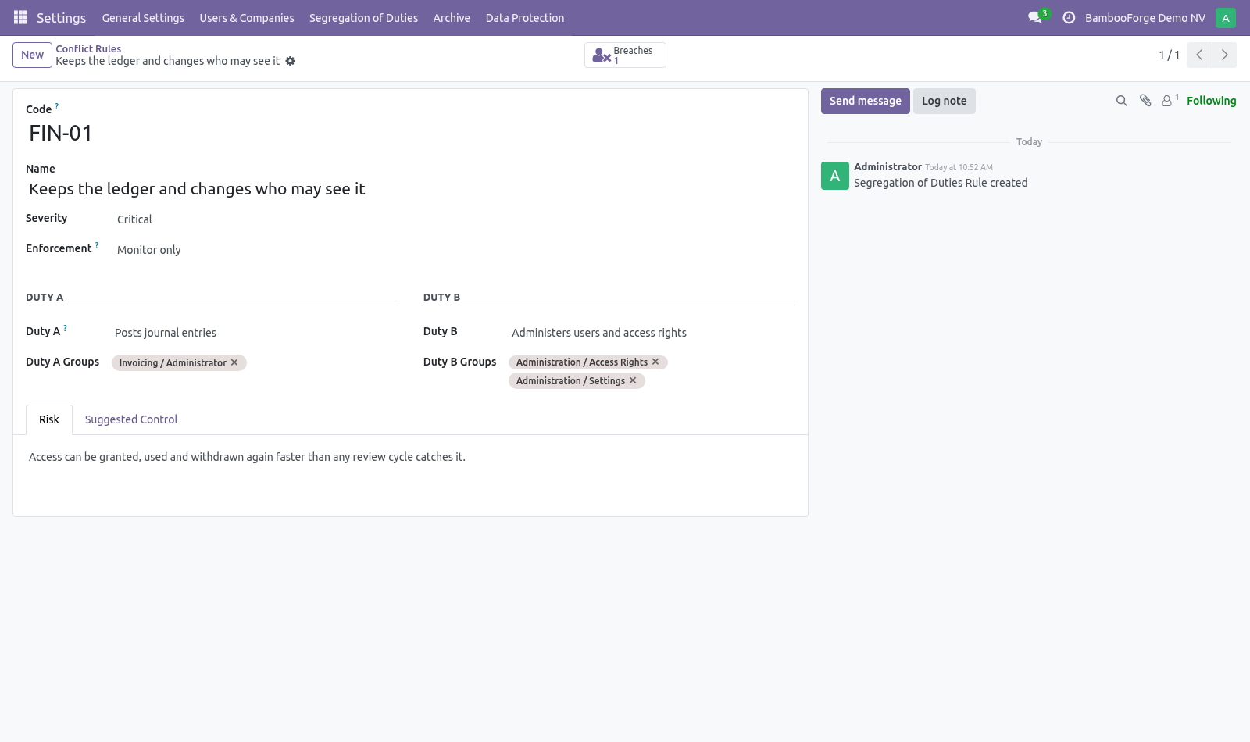Go to next record arrow
The height and width of the screenshot is (742, 1250).
pyautogui.click(x=1225, y=55)
